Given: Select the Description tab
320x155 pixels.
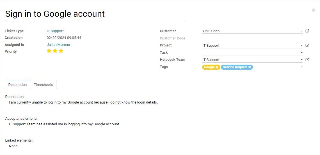Looking at the screenshot, I should [x=17, y=84].
